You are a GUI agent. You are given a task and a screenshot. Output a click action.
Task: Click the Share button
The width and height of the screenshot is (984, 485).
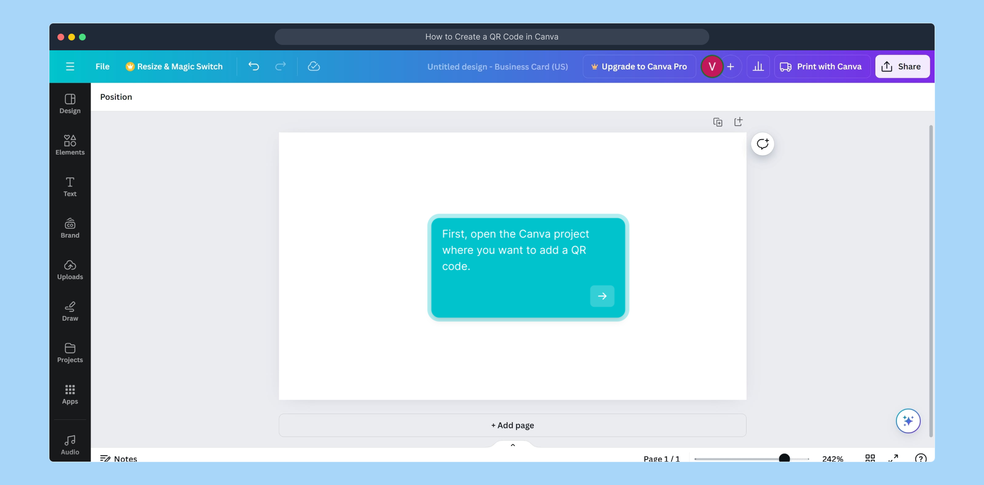tap(902, 66)
